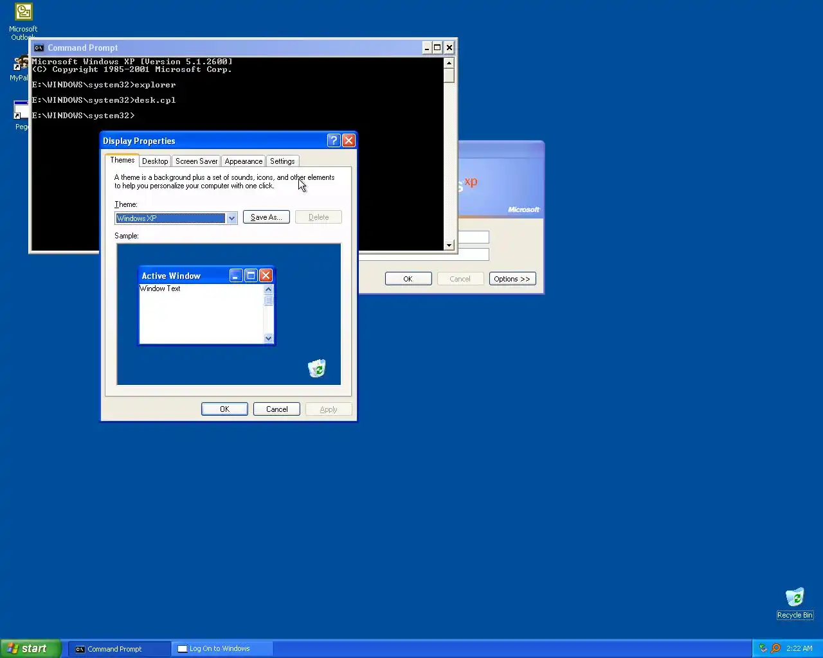The height and width of the screenshot is (658, 823).
Task: Click the Command Prompt scroll down arrow
Action: point(449,245)
